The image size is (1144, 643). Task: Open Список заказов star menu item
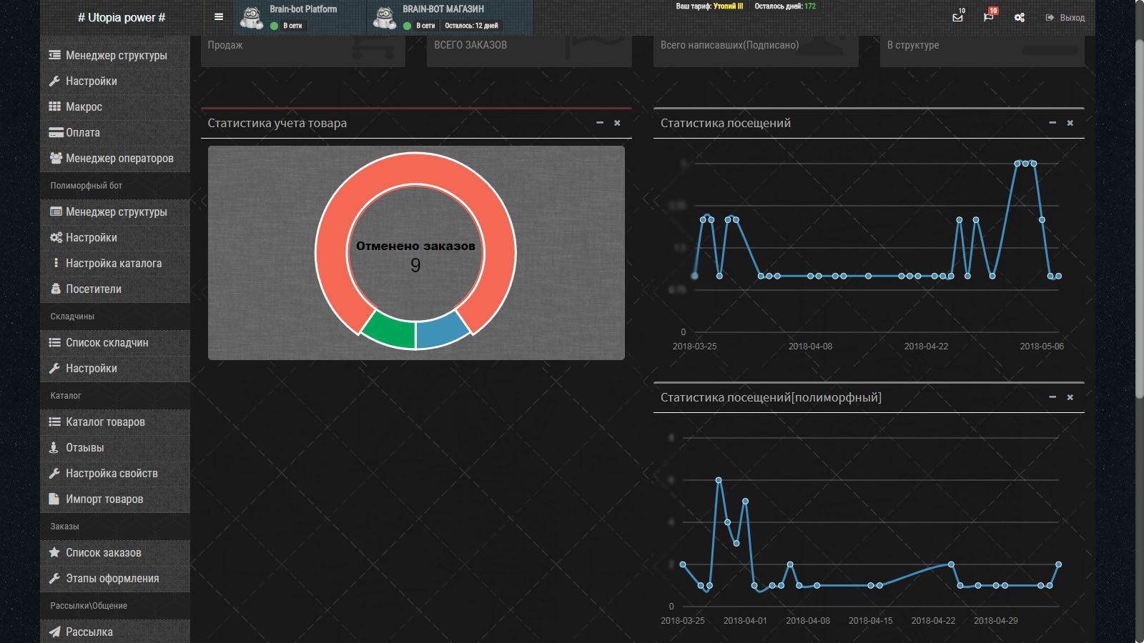115,553
